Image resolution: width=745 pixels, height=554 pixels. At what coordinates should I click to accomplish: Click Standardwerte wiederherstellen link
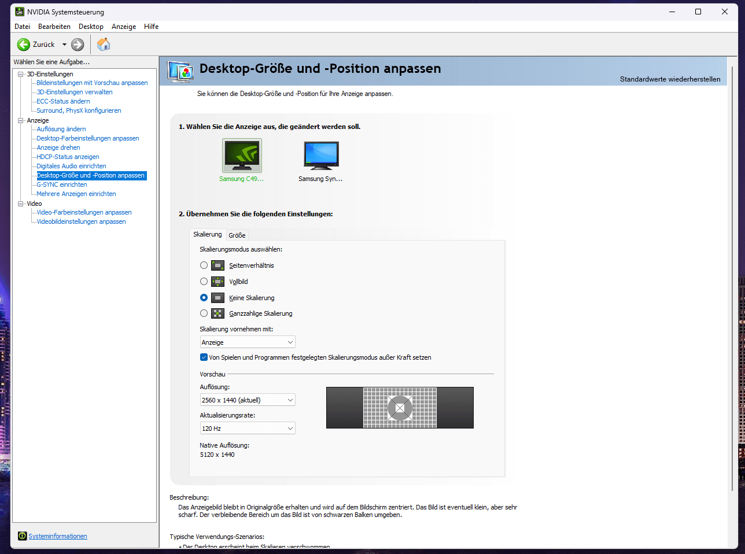pyautogui.click(x=670, y=79)
